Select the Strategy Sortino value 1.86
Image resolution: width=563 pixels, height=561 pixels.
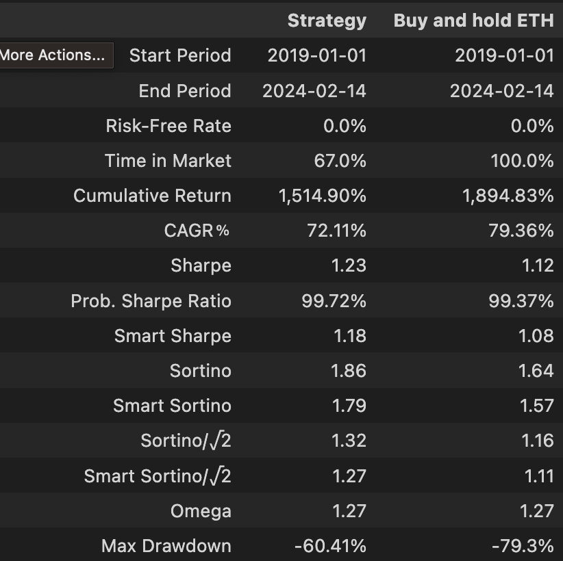pyautogui.click(x=349, y=371)
